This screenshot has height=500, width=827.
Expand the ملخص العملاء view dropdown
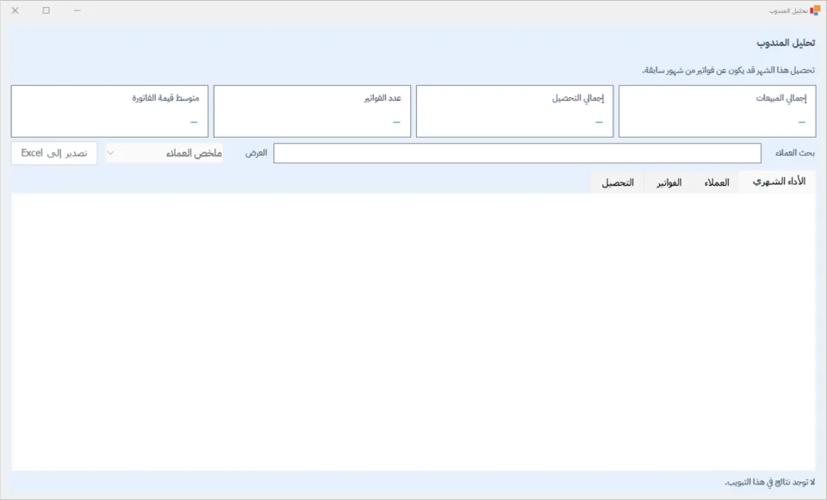point(164,153)
